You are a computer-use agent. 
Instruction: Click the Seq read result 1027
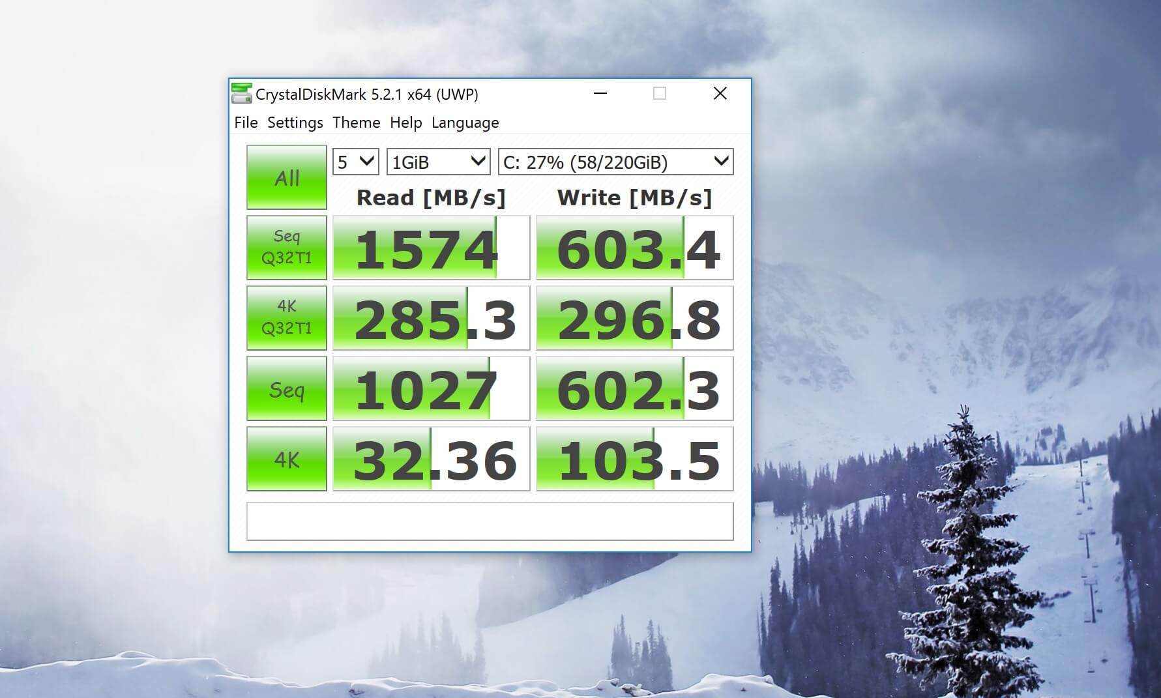[432, 388]
